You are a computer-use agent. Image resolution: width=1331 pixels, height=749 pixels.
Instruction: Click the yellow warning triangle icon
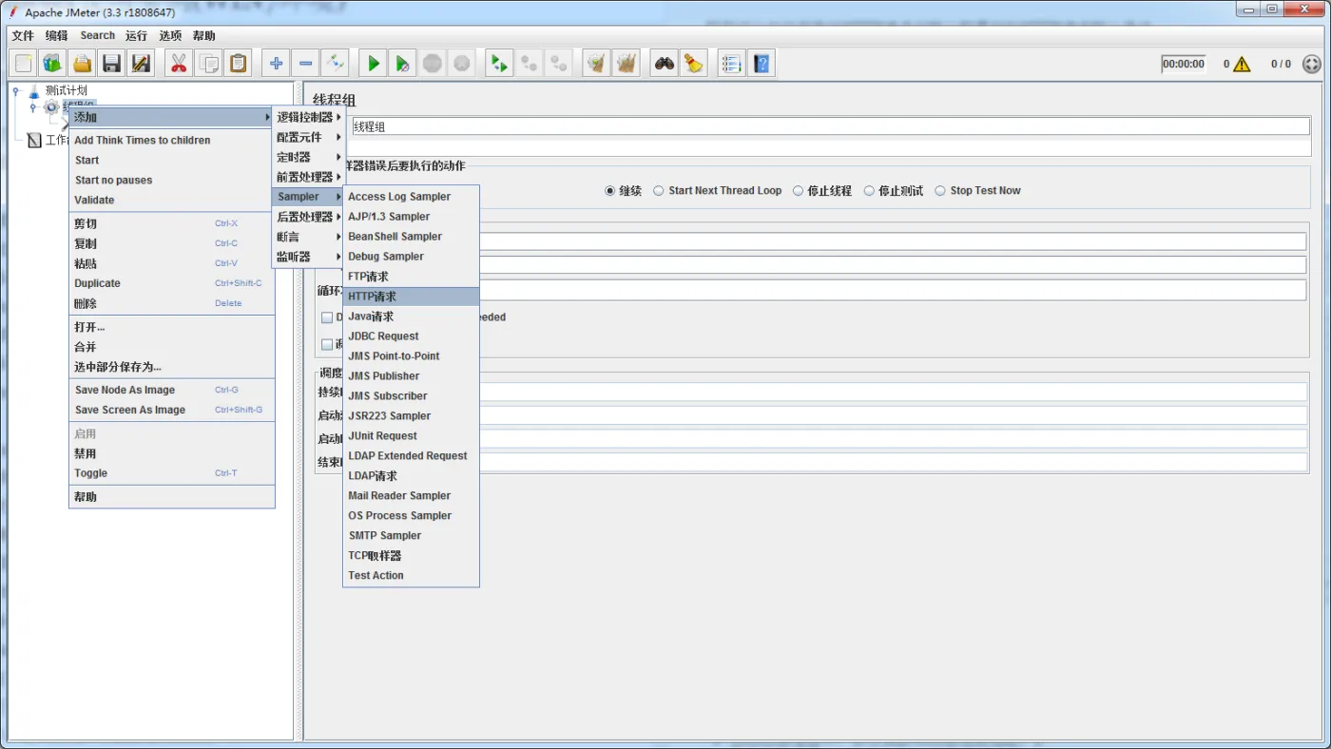click(1242, 65)
